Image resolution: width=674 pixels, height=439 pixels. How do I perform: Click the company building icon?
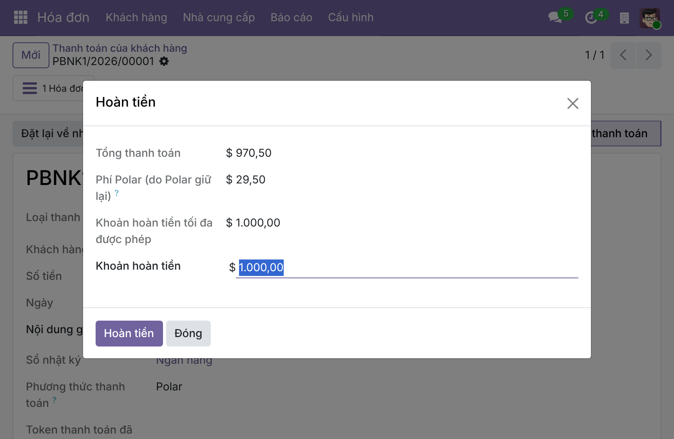coord(624,18)
